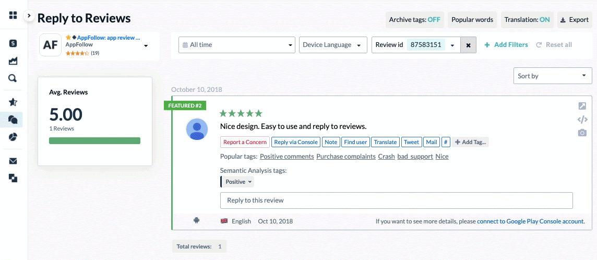This screenshot has height=260, width=597.
Task: Click Reply via Console
Action: [296, 142]
